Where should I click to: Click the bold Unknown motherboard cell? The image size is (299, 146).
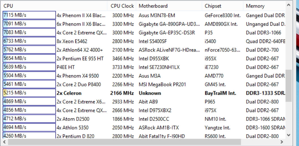coord(150,93)
